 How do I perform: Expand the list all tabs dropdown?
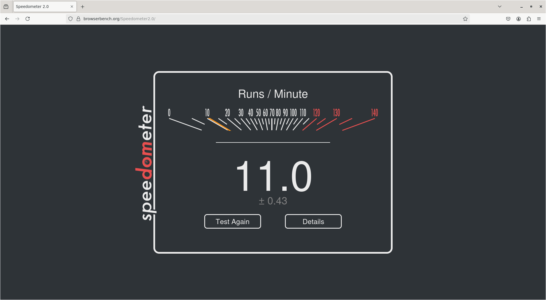click(x=500, y=7)
